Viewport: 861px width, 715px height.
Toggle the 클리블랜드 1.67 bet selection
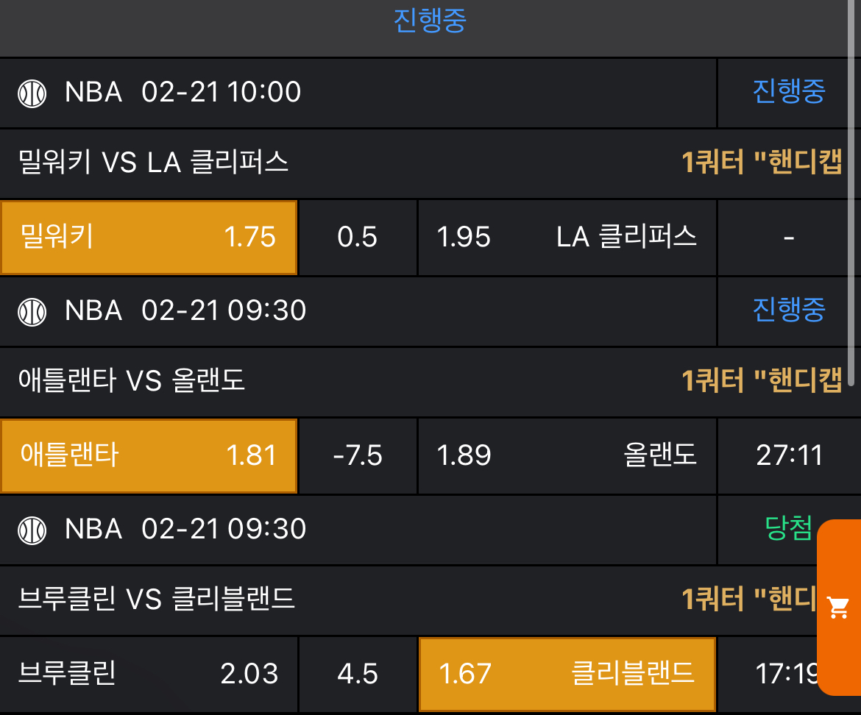[x=567, y=674]
